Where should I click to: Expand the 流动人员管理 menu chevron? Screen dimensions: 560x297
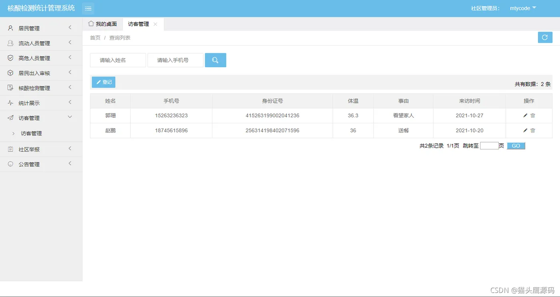pos(70,42)
